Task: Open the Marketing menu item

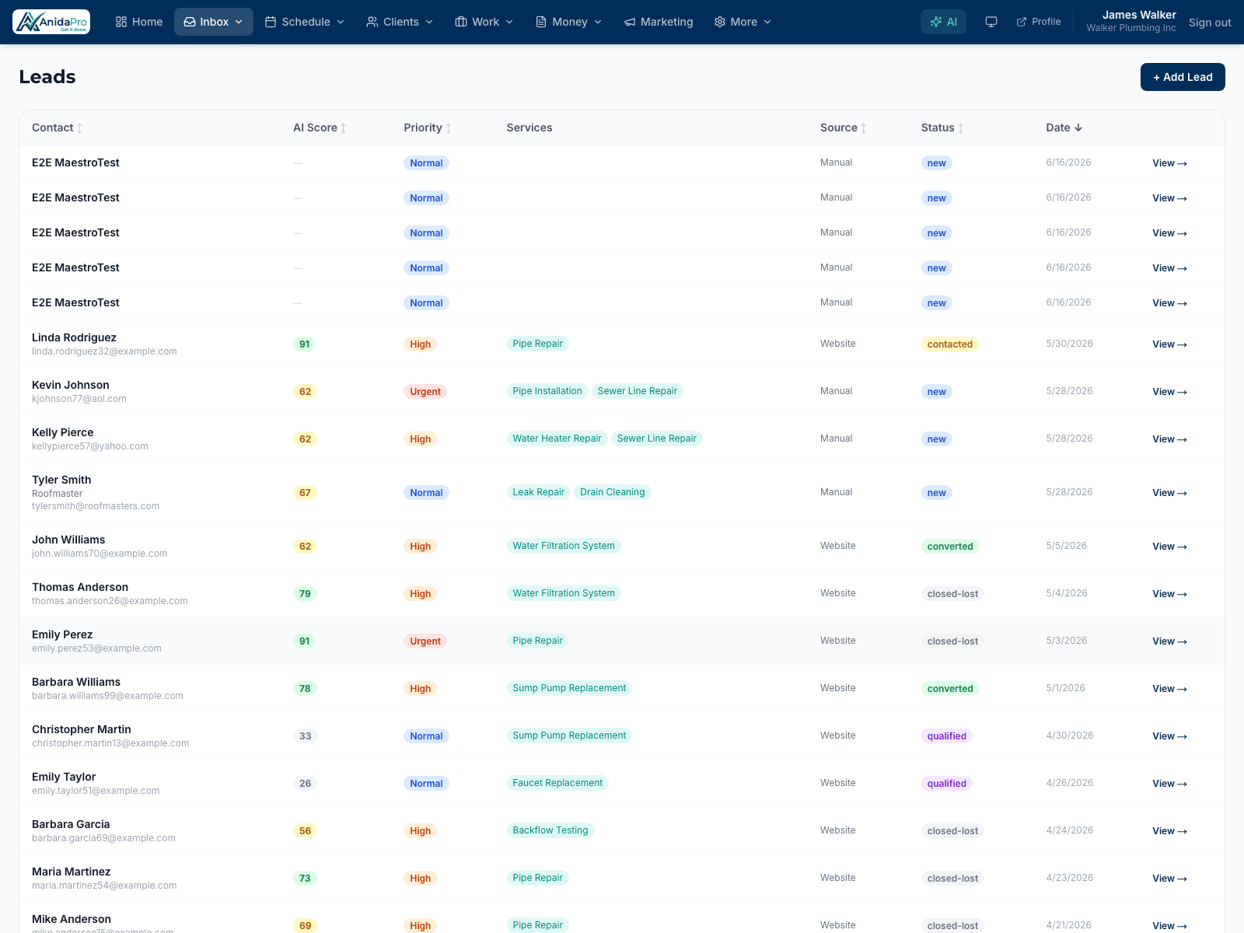Action: (x=659, y=22)
